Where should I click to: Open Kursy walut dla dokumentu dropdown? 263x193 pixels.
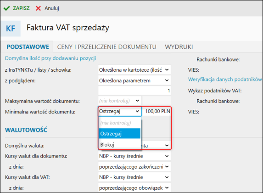click(x=134, y=156)
